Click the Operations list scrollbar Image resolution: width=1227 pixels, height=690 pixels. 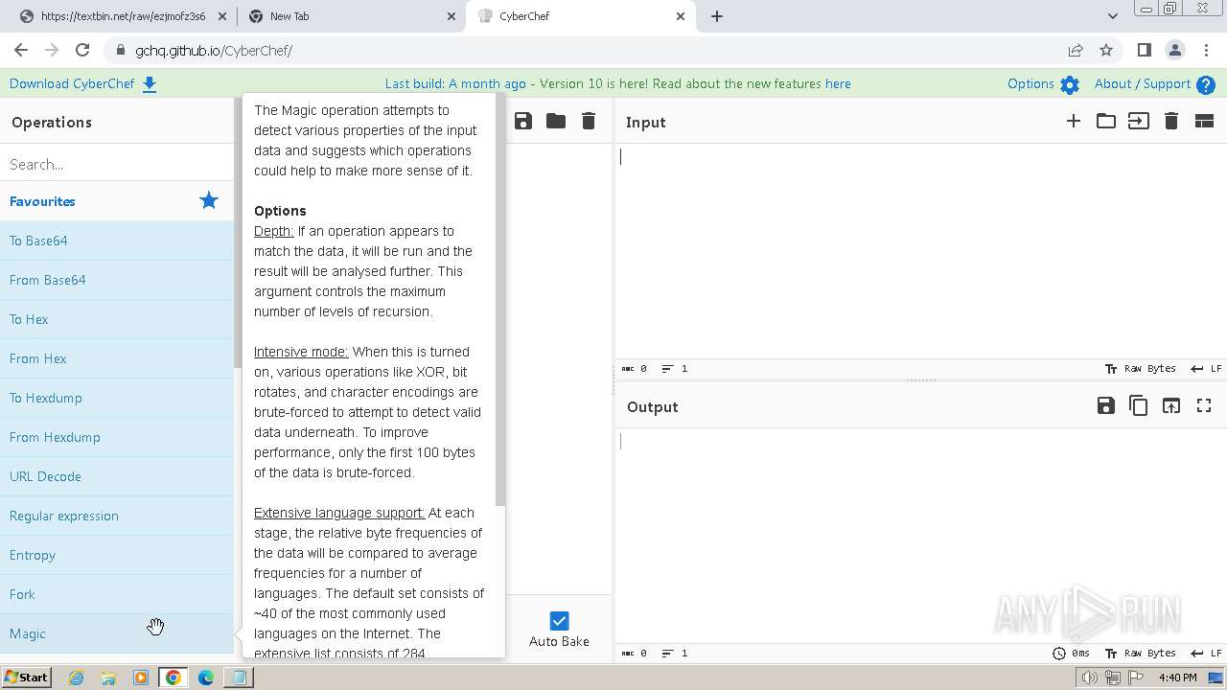coord(238,233)
